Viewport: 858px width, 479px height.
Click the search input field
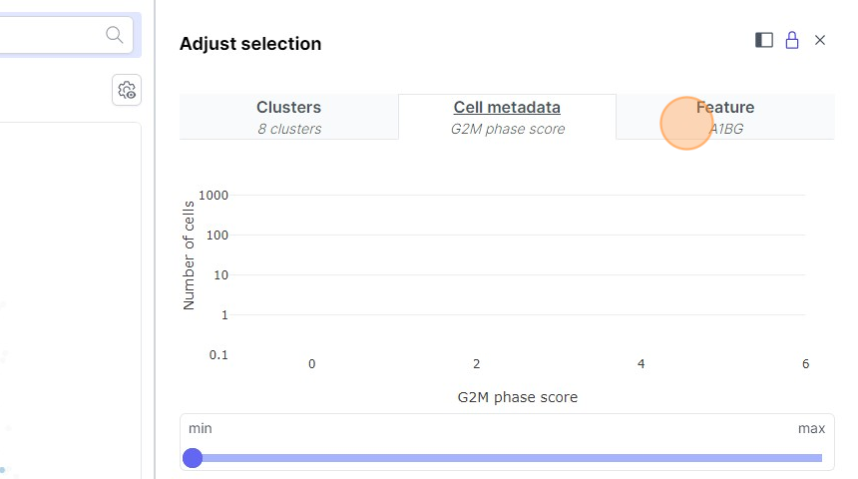coord(50,35)
